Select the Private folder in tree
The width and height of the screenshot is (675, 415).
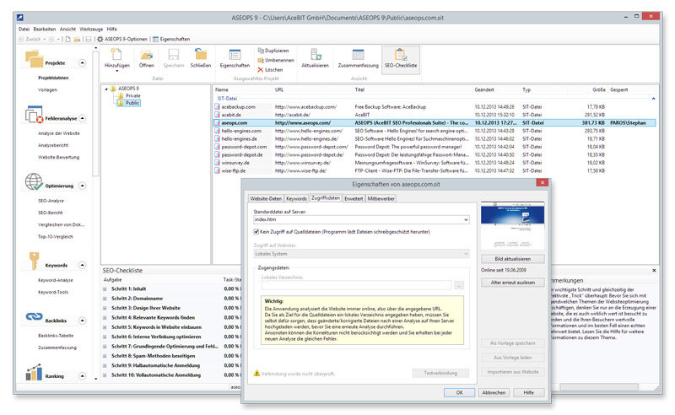(129, 95)
